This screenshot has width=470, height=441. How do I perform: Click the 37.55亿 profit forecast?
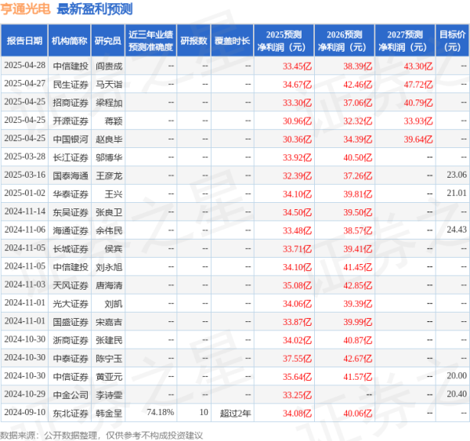point(297,359)
